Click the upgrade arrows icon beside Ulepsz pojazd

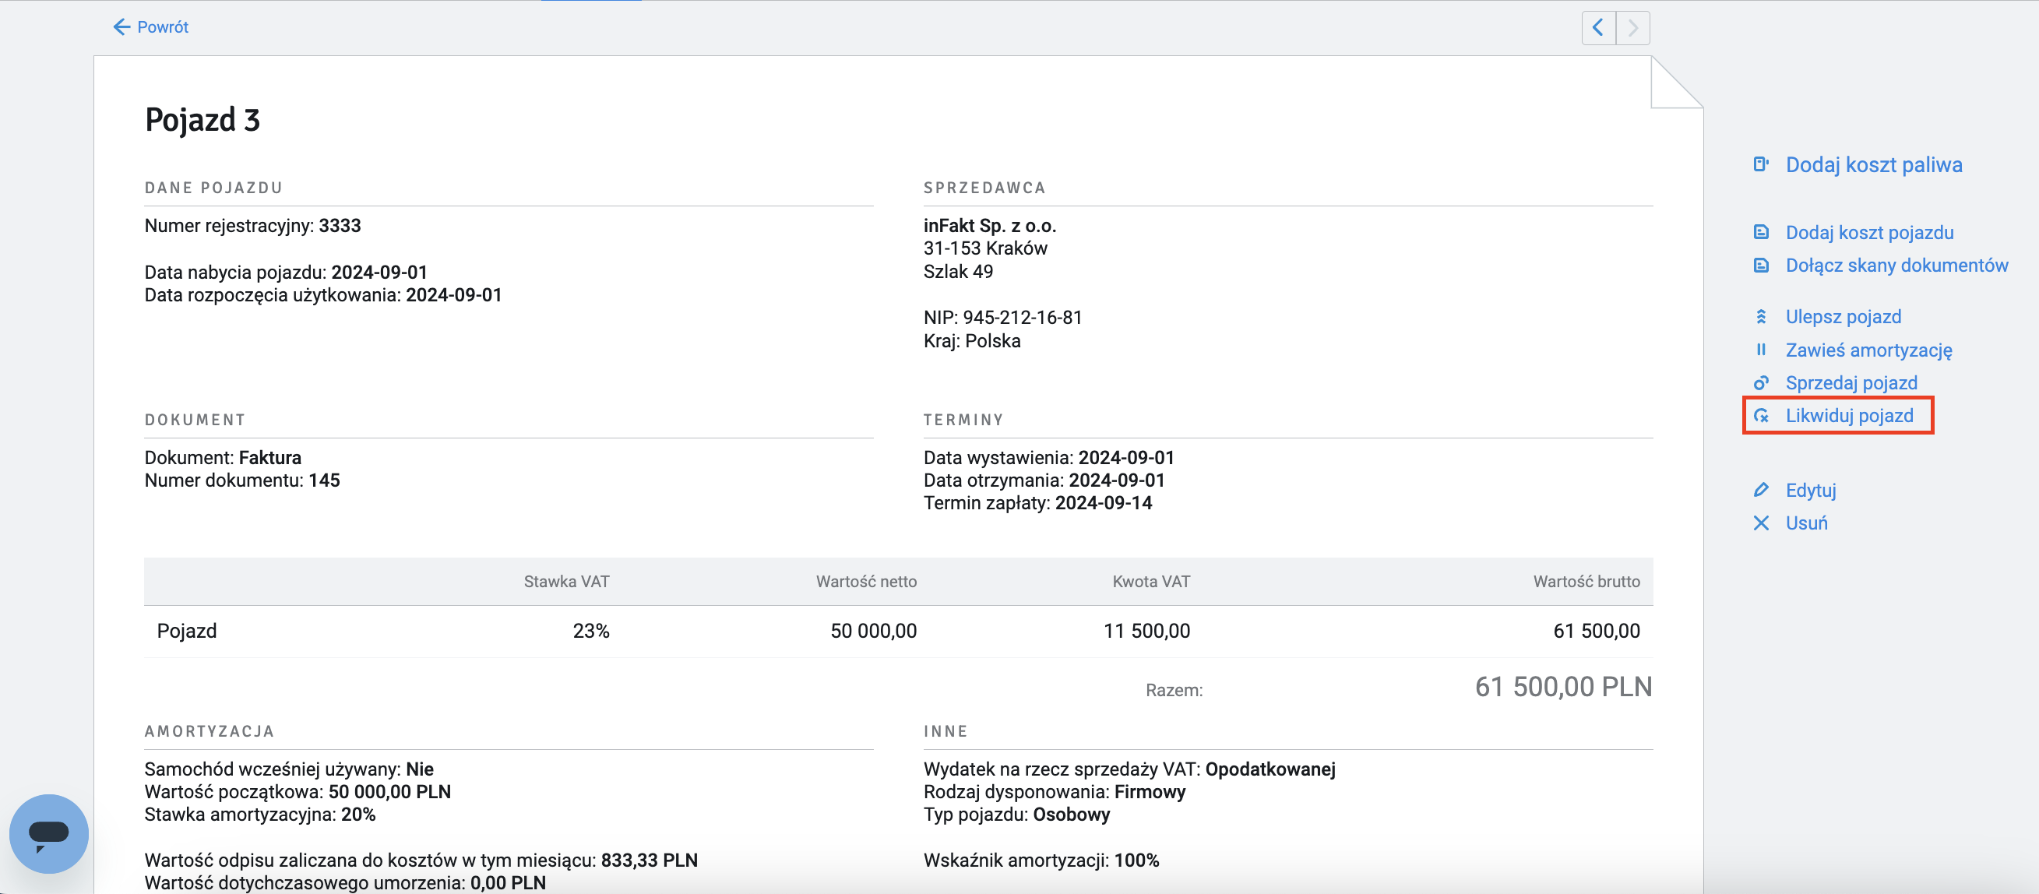coord(1760,317)
